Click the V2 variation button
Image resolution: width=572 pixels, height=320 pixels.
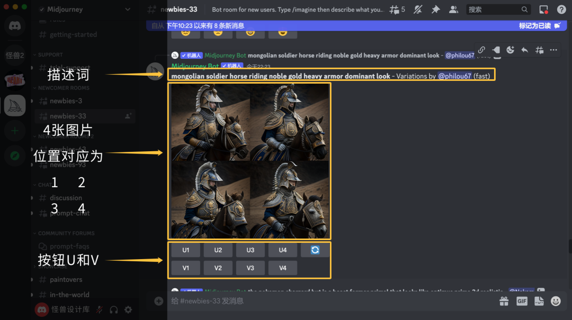[218, 268]
